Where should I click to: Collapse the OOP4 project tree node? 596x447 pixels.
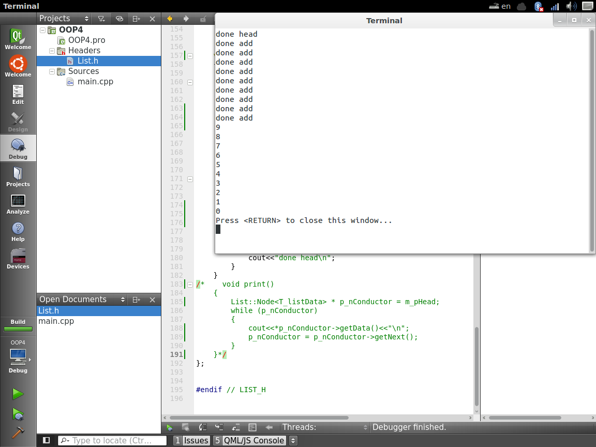(x=42, y=30)
